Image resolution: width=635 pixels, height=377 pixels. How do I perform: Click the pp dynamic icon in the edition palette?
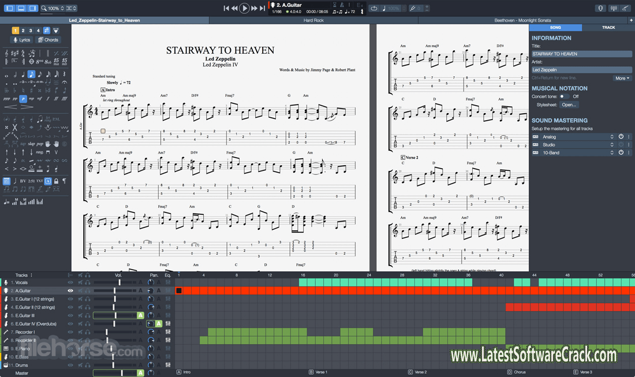coord(15,98)
